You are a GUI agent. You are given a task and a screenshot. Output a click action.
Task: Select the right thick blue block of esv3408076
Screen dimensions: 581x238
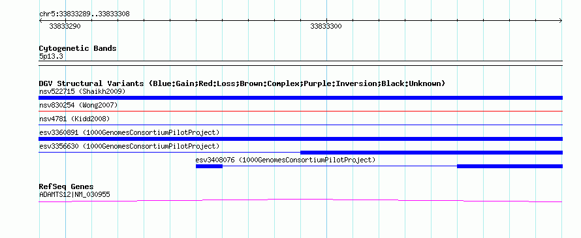tap(510, 166)
